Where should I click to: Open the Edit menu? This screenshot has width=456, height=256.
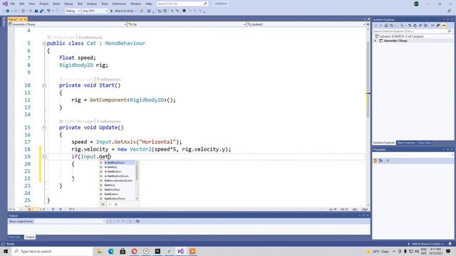[22, 4]
